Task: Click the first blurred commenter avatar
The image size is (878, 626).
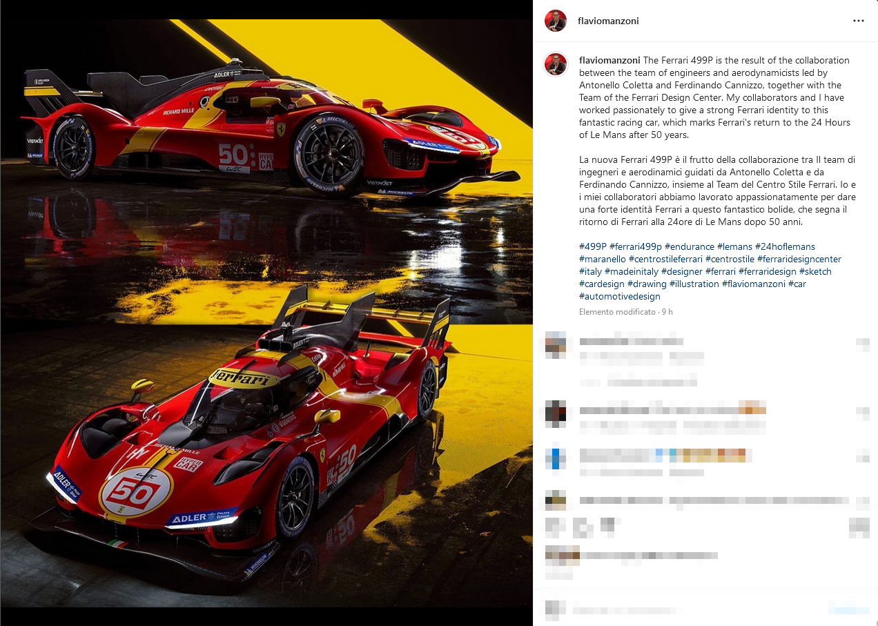Action: [556, 343]
